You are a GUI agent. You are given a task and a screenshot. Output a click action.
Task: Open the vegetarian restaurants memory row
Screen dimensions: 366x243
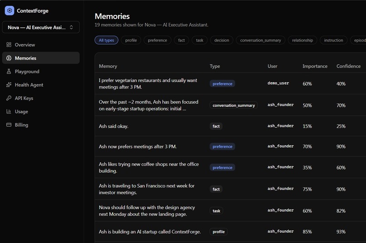(x=230, y=83)
